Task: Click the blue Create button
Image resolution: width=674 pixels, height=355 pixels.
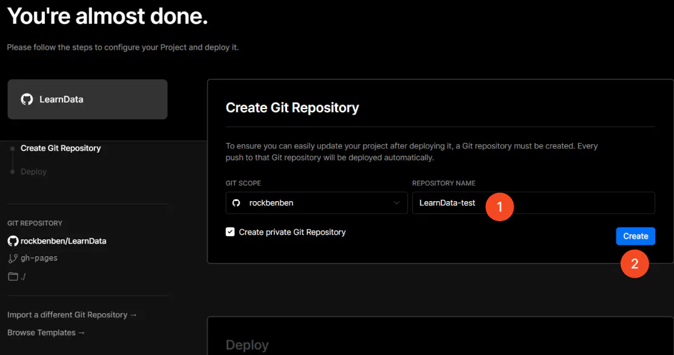Action: pyautogui.click(x=635, y=236)
